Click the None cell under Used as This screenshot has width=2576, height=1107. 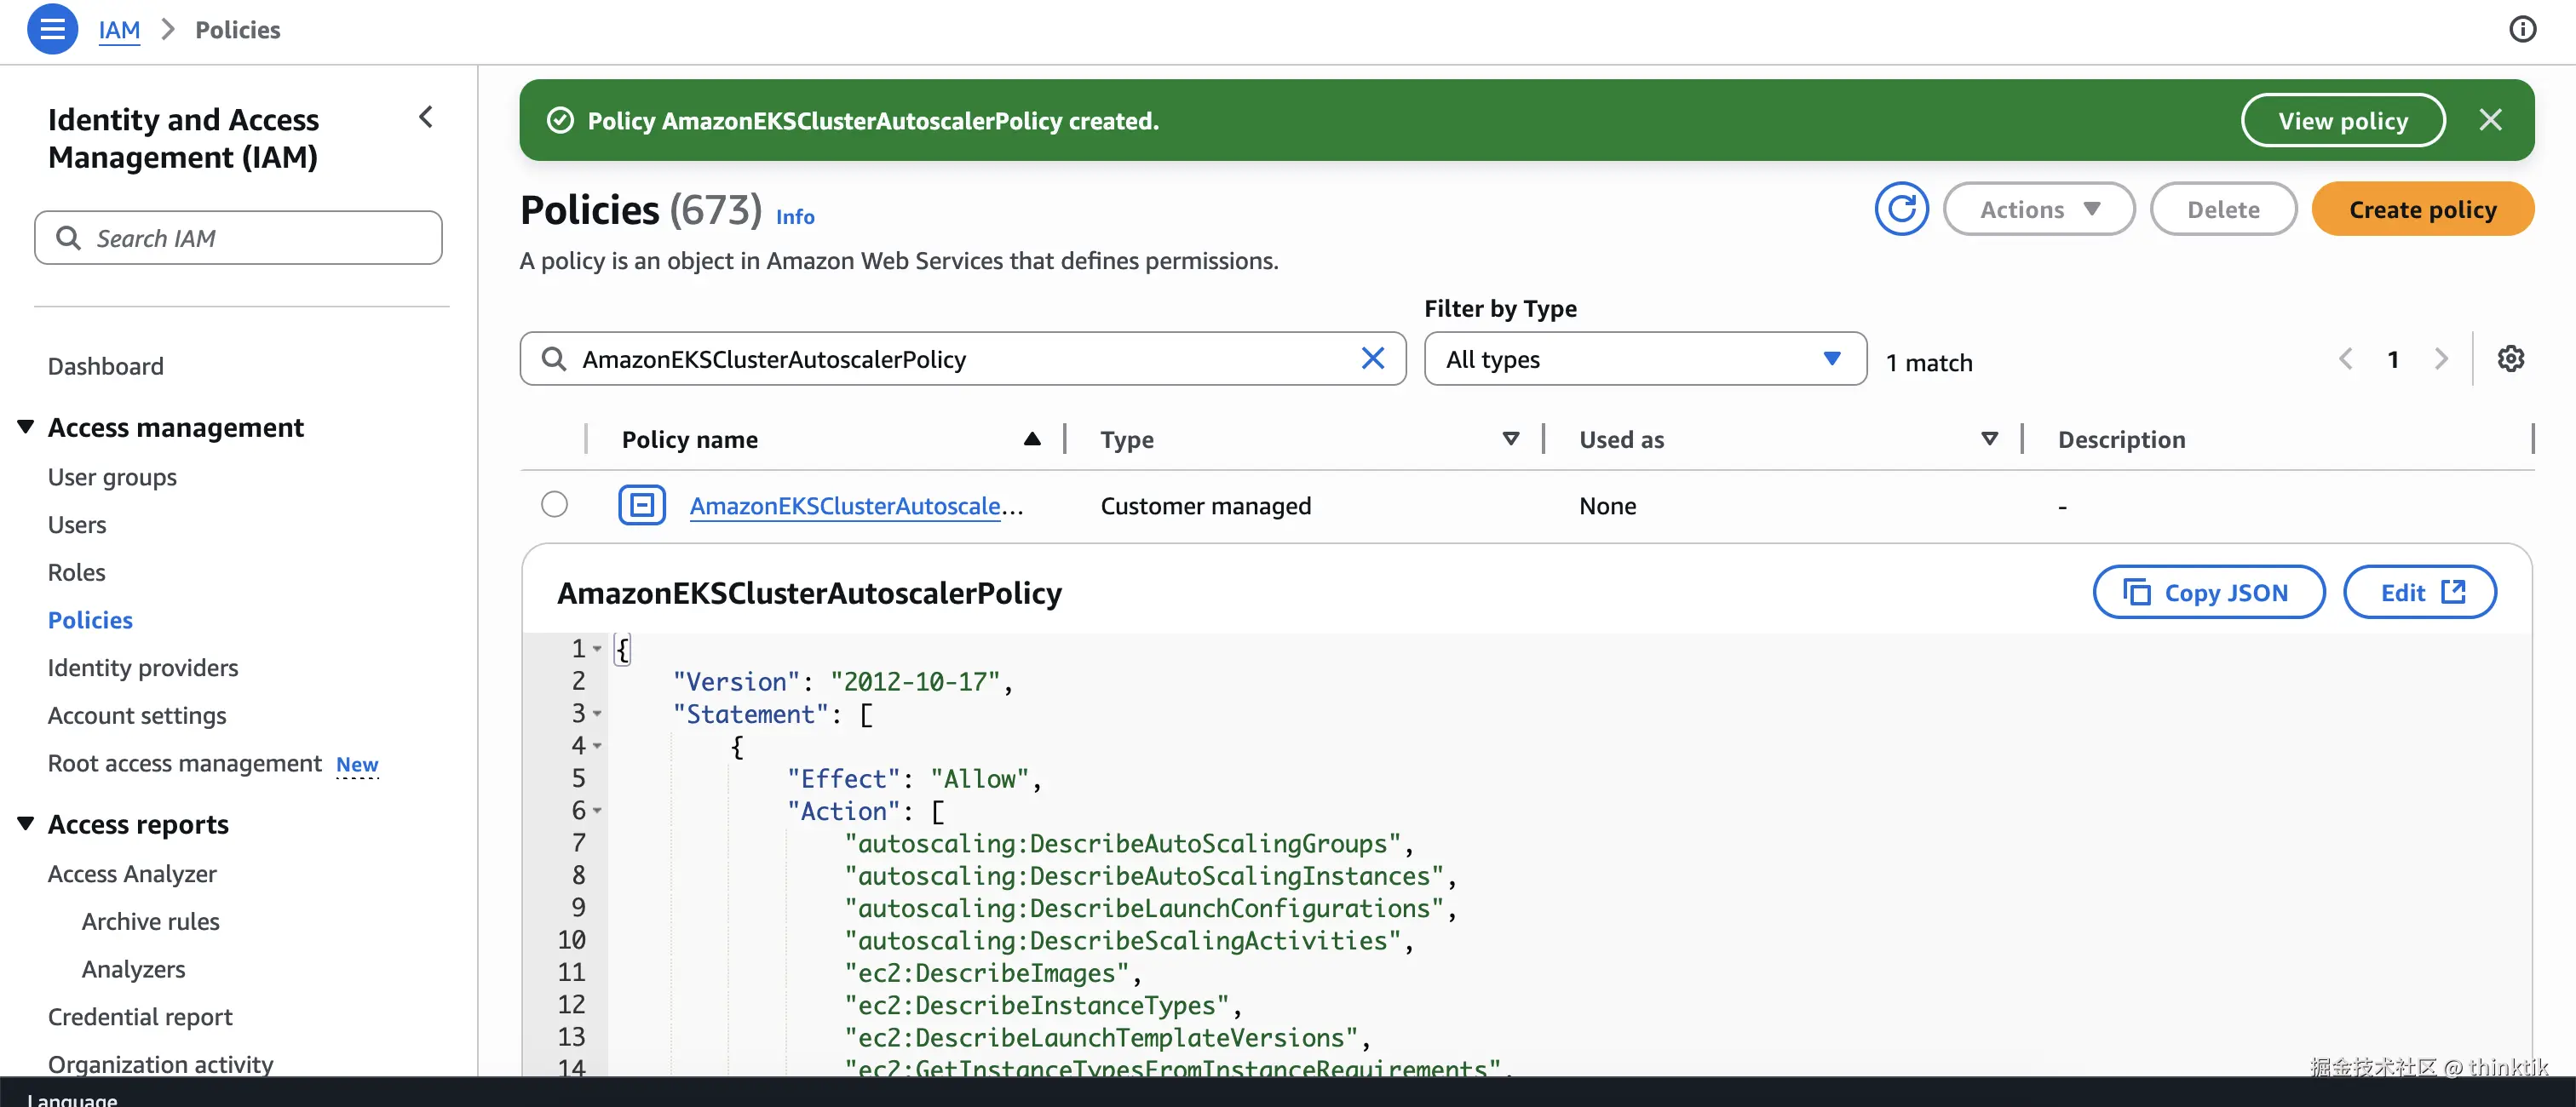coord(1607,506)
